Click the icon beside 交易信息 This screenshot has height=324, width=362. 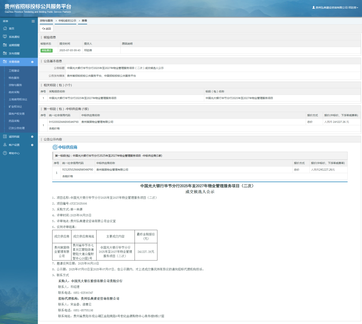5,62
